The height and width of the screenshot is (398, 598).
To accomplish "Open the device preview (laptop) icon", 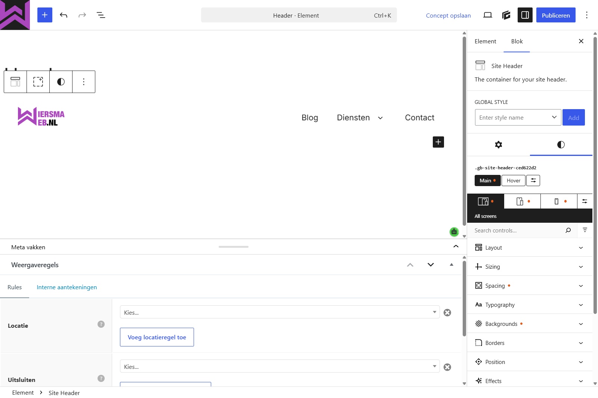I will click(488, 15).
